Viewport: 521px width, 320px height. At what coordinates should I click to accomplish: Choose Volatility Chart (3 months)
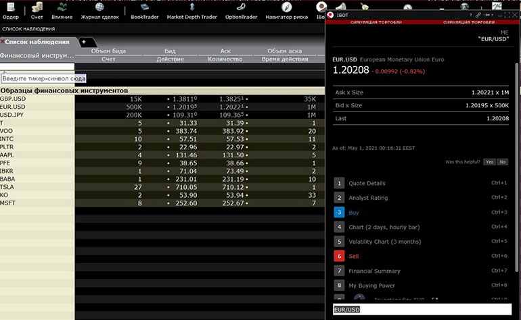click(x=421, y=242)
